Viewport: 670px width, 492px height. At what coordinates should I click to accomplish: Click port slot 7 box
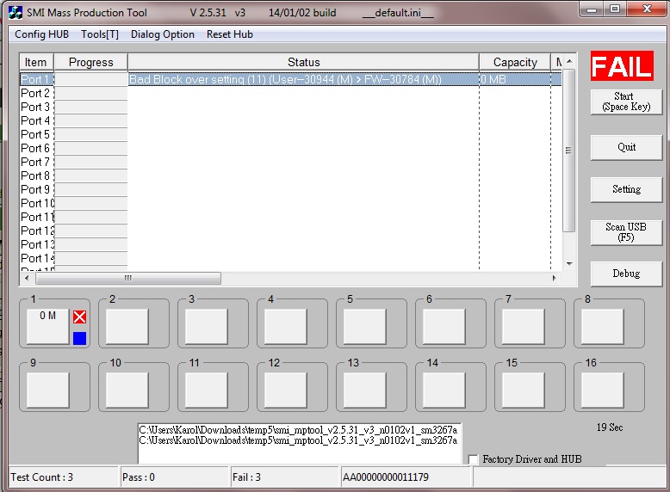523,327
